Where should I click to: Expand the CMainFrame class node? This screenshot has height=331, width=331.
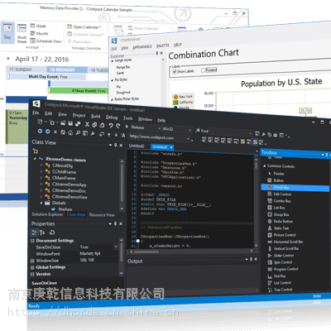41,178
